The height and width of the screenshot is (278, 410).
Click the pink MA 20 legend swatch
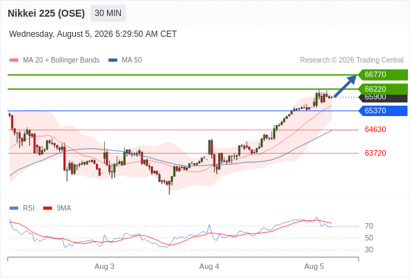click(x=14, y=60)
